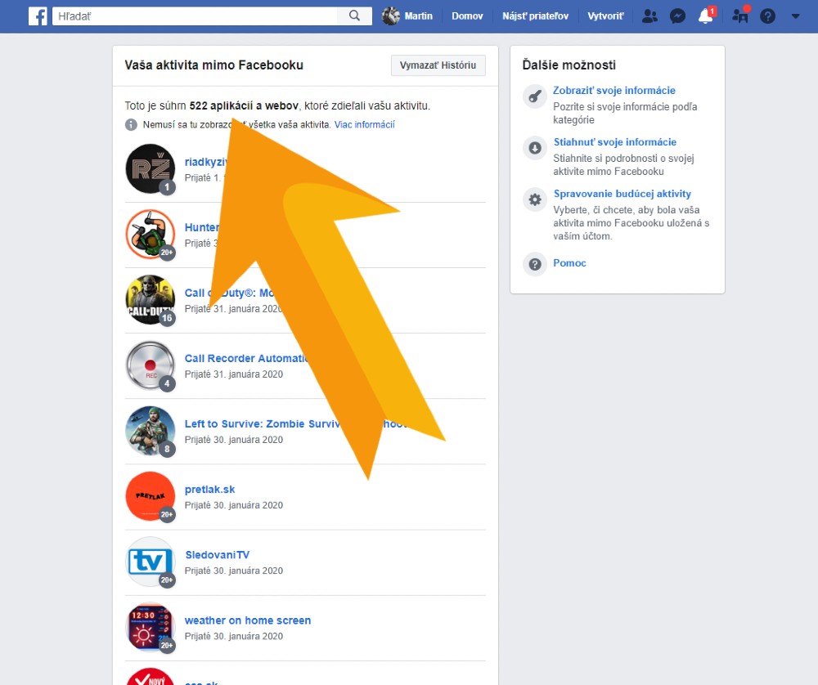Click 'Prijaté 31. januára 2020' under Call Recorder

click(234, 374)
